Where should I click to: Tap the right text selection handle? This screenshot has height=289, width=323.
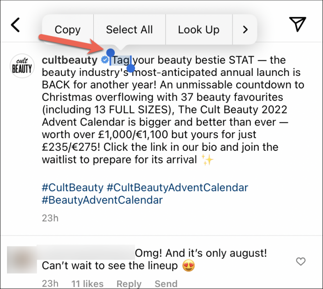(131, 69)
